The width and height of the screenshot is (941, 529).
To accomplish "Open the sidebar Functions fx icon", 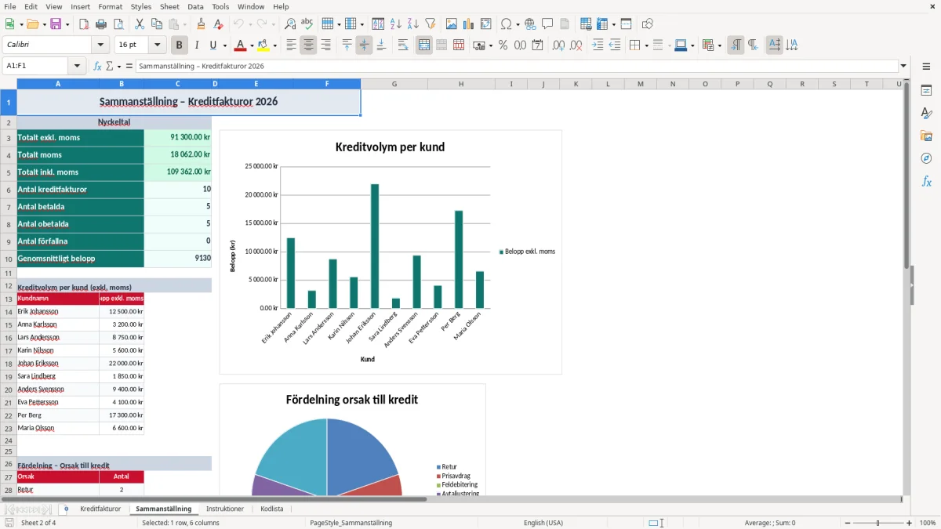I will (926, 182).
